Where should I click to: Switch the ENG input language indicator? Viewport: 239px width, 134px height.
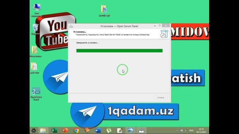click(x=191, y=131)
